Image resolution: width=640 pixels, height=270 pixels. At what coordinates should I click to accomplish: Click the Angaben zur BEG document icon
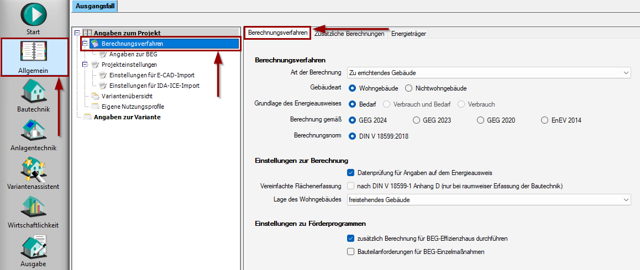102,54
